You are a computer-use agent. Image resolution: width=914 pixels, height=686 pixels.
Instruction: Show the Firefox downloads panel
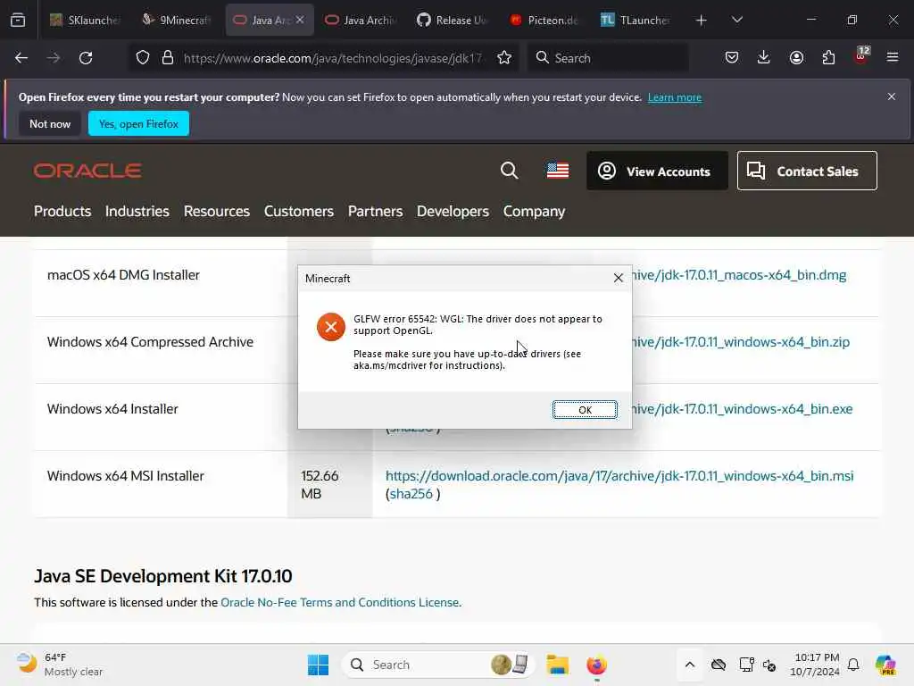click(764, 58)
